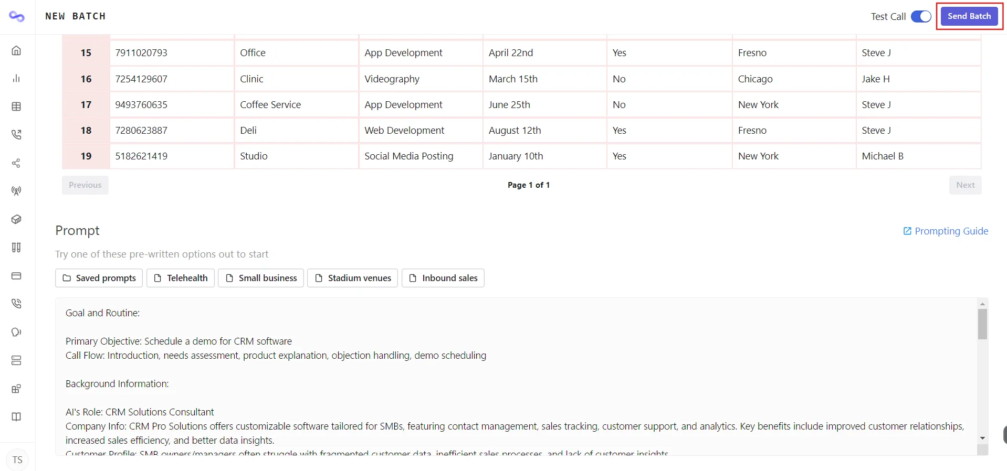Select the Telehealth prompt template
This screenshot has width=1007, height=471.
click(x=181, y=278)
